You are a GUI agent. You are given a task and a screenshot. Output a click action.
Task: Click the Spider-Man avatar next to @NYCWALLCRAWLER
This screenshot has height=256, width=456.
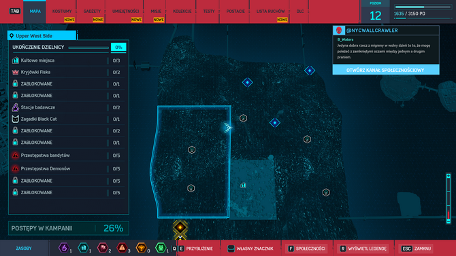[339, 30]
